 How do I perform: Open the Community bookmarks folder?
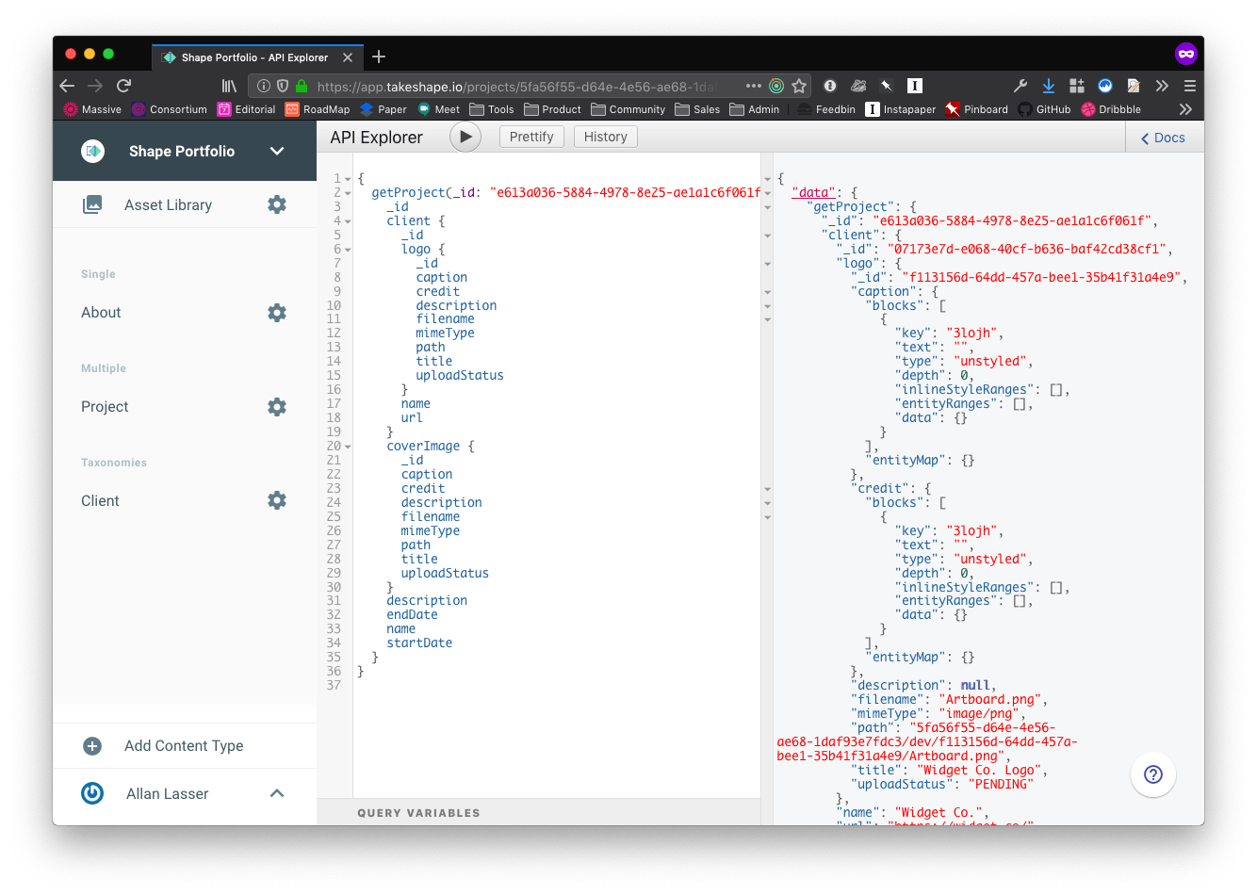(628, 109)
